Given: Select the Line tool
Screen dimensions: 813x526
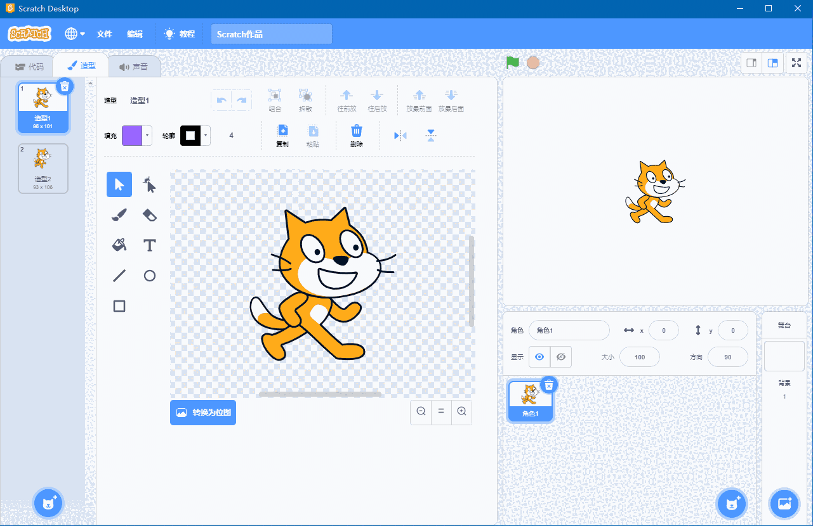Looking at the screenshot, I should [119, 276].
